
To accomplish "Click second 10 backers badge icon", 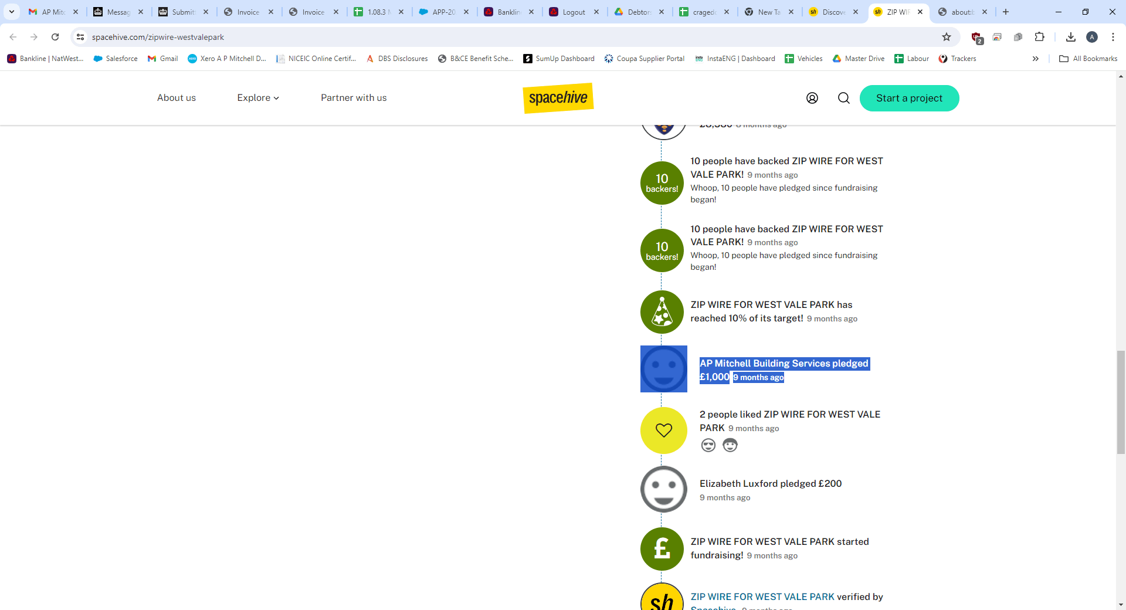I will tap(662, 250).
